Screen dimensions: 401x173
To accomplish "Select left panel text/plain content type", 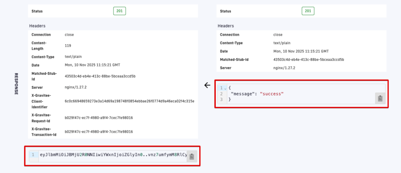I will pyautogui.click(x=73, y=57).
